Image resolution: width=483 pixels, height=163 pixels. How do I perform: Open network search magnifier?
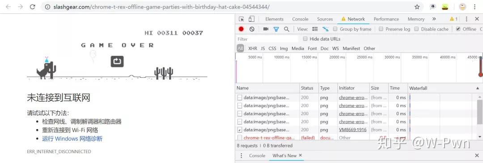287,29
